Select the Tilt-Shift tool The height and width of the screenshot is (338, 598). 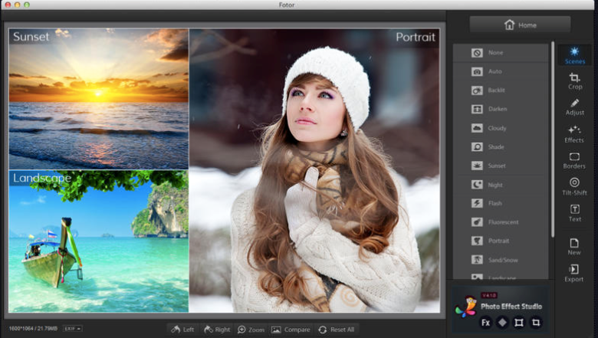[574, 187]
